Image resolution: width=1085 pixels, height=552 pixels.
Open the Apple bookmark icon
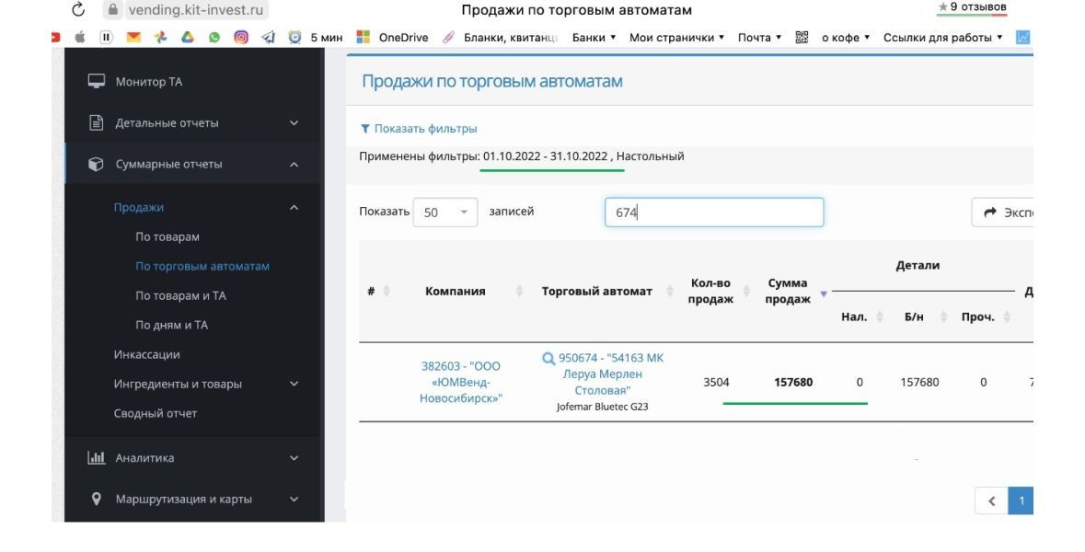[x=80, y=38]
